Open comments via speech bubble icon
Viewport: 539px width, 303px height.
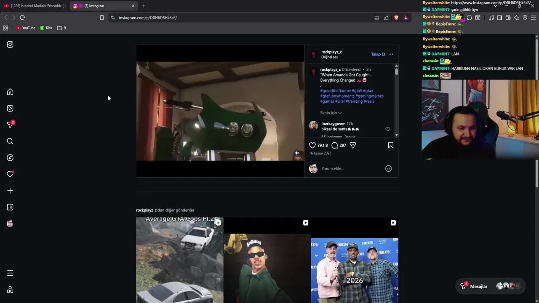(335, 145)
